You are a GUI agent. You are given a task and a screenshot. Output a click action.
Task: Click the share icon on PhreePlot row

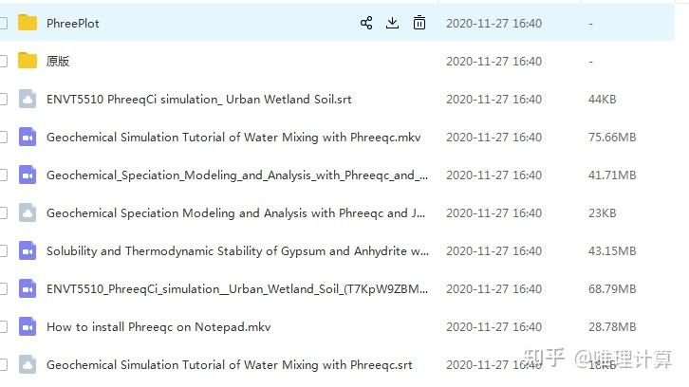tap(366, 23)
